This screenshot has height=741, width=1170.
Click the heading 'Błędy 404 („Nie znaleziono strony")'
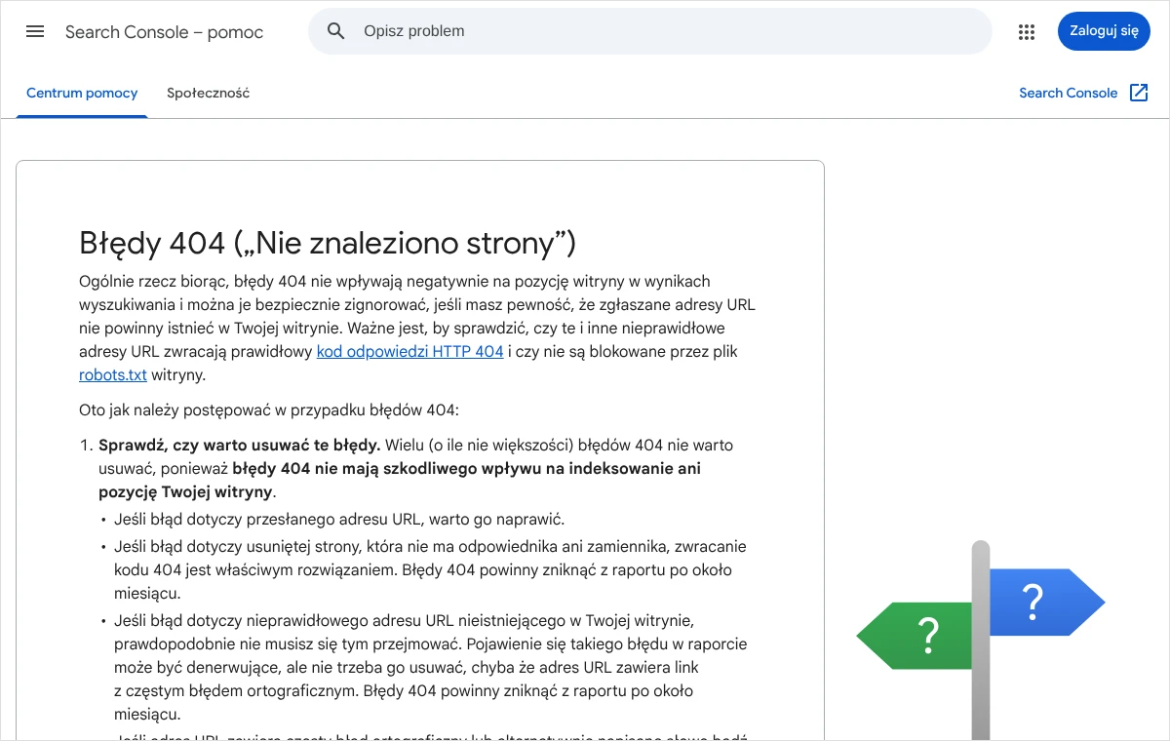(328, 243)
